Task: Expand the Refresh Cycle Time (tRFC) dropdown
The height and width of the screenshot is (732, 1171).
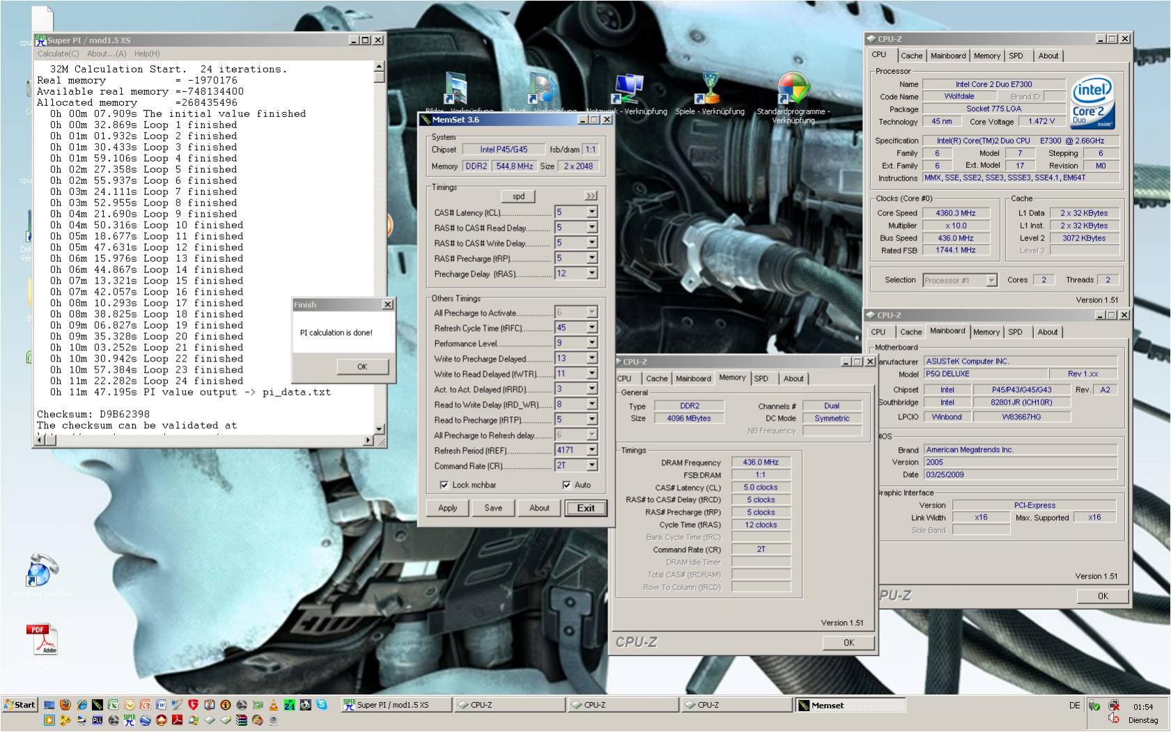Action: pos(591,328)
